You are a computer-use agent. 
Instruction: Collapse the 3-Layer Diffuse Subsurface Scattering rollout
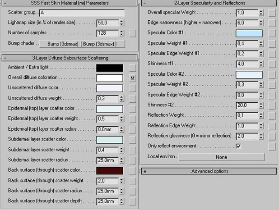[70, 58]
